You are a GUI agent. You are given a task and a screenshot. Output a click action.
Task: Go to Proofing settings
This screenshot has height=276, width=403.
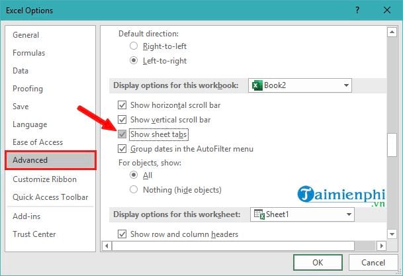28,89
